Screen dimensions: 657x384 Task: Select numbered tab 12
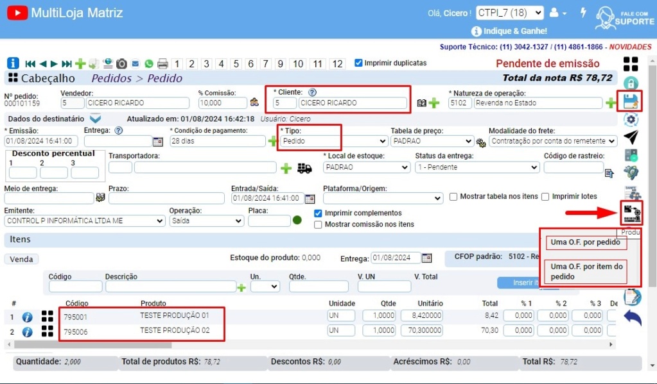click(337, 63)
